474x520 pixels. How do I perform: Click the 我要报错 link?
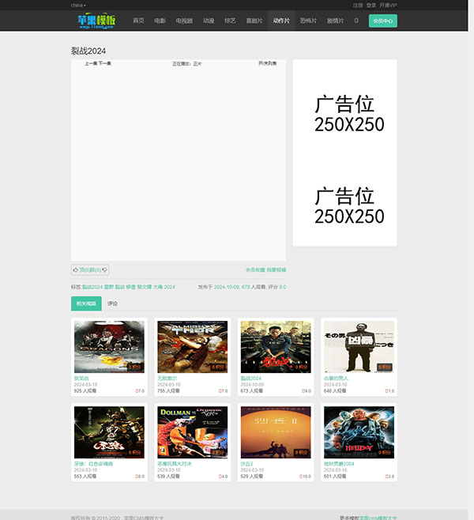[x=276, y=269]
